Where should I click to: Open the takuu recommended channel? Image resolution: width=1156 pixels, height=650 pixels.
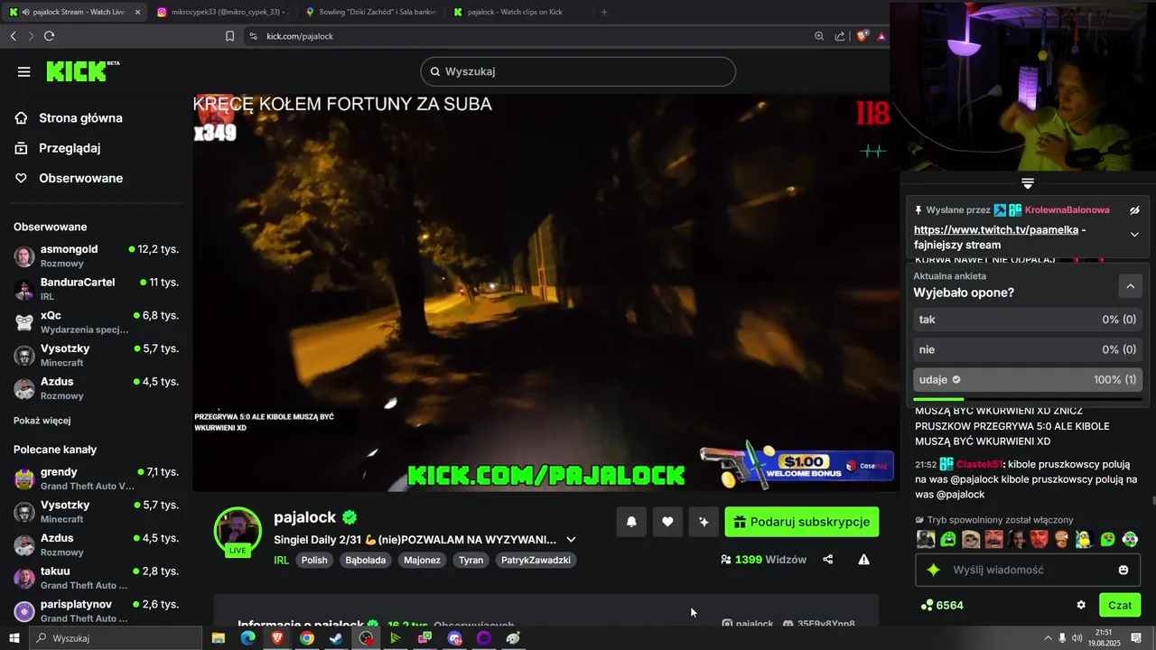click(96, 578)
